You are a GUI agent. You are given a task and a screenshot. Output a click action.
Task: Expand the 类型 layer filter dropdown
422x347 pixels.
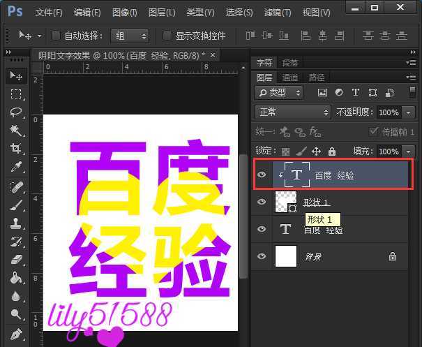click(279, 92)
